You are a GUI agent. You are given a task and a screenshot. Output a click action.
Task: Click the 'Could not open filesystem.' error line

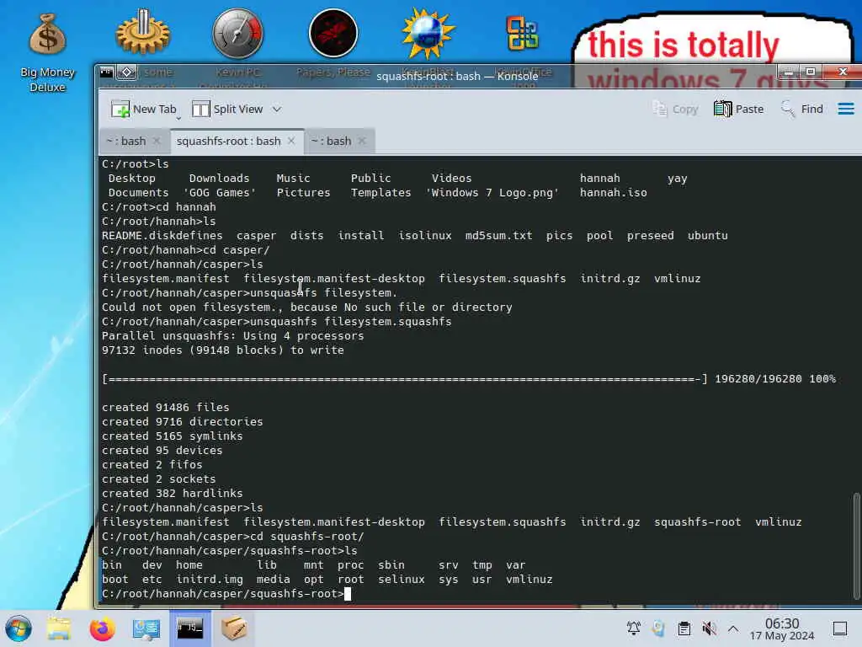pos(306,307)
